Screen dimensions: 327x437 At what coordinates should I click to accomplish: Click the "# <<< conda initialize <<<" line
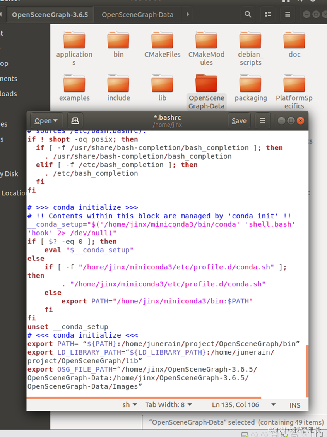click(x=83, y=335)
